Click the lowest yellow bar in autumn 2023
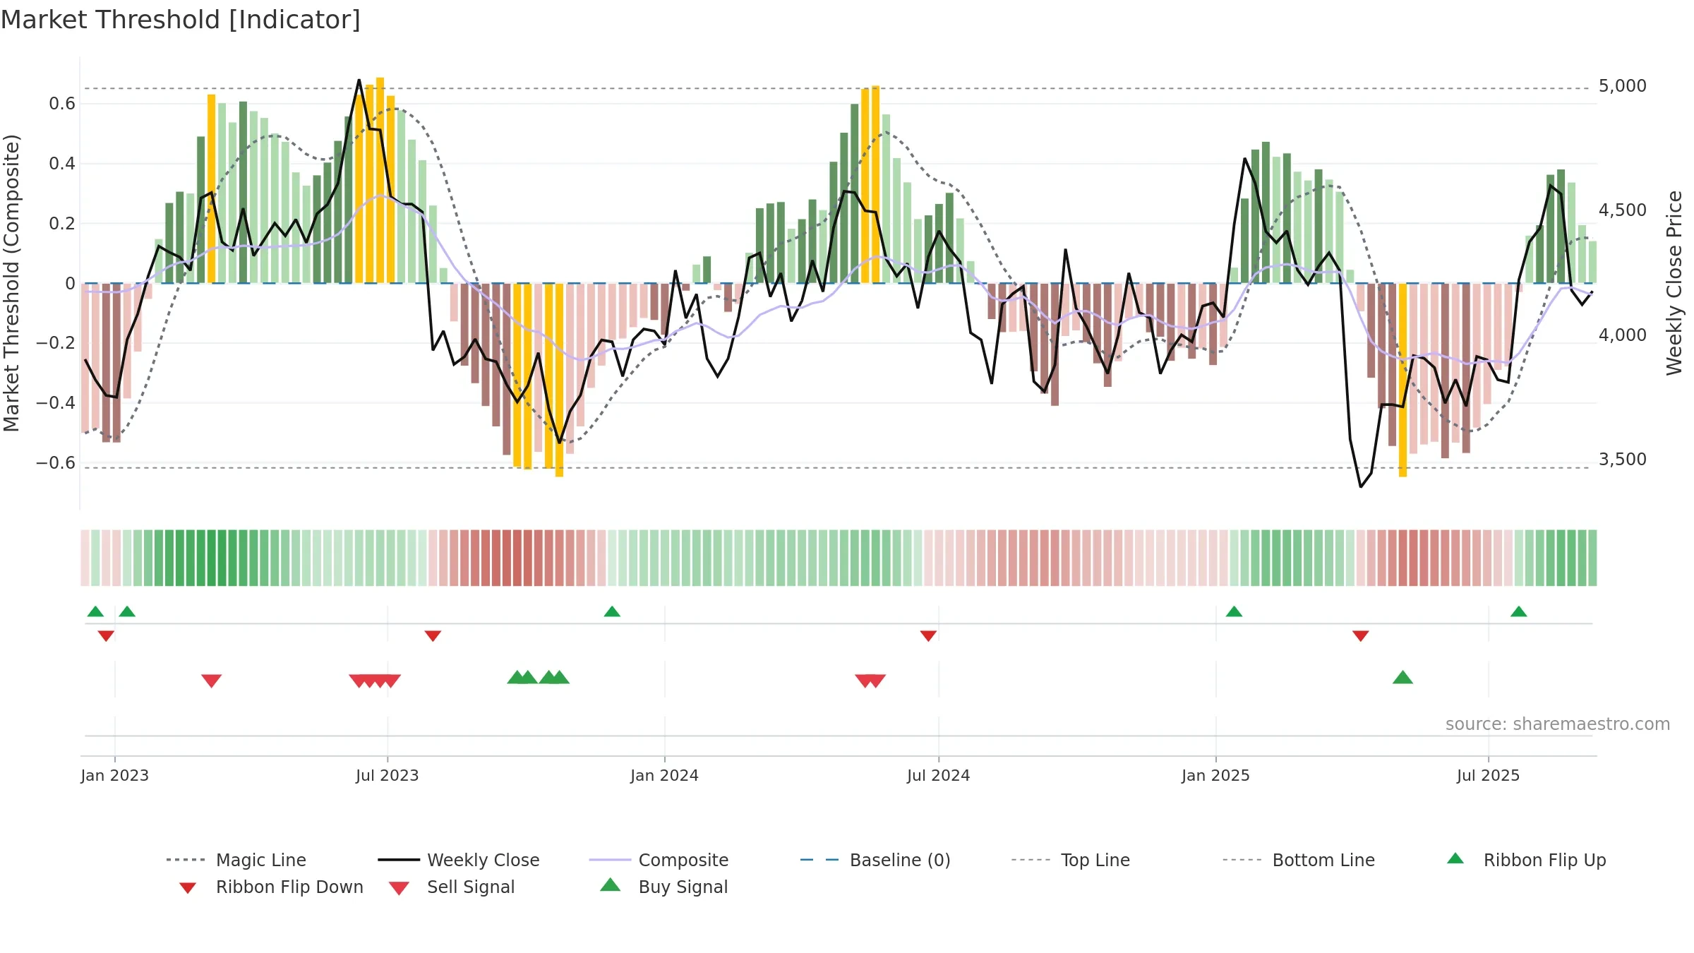The image size is (1694, 953). point(559,380)
